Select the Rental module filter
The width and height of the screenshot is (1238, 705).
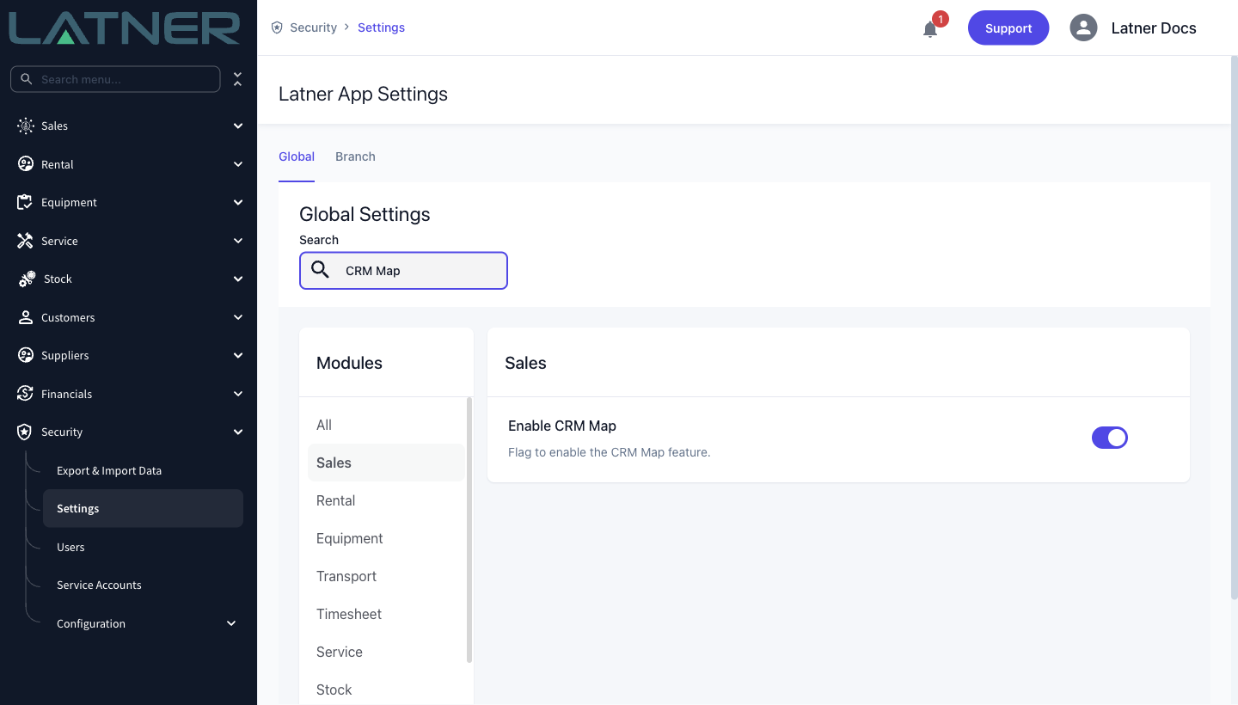click(386, 500)
